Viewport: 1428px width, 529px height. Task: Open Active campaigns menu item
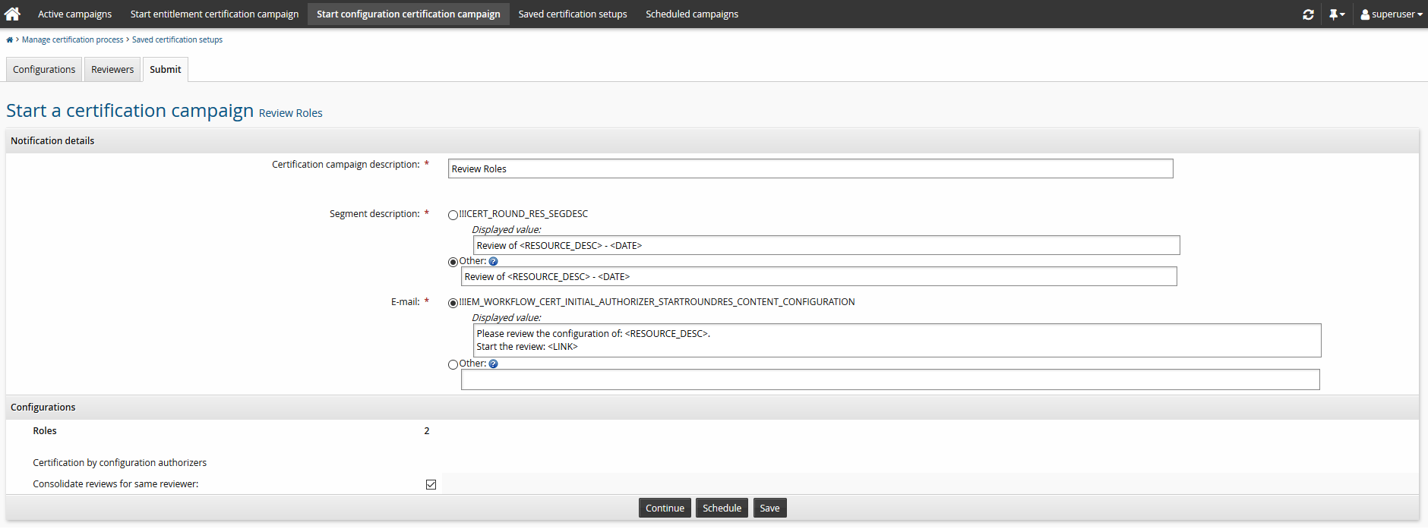pyautogui.click(x=74, y=14)
